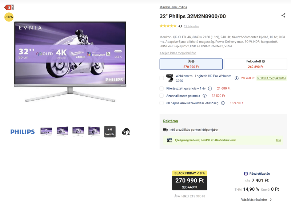Click the info icon for 60 napos áruvisszaküldési

click(223, 103)
